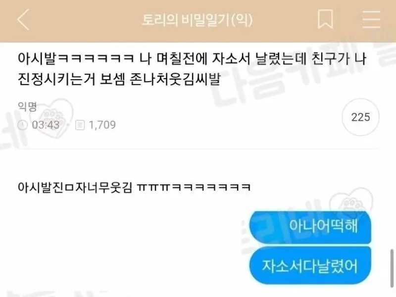Click the right-side scrollbar handle
This screenshot has height=297, width=396.
coord(392,268)
